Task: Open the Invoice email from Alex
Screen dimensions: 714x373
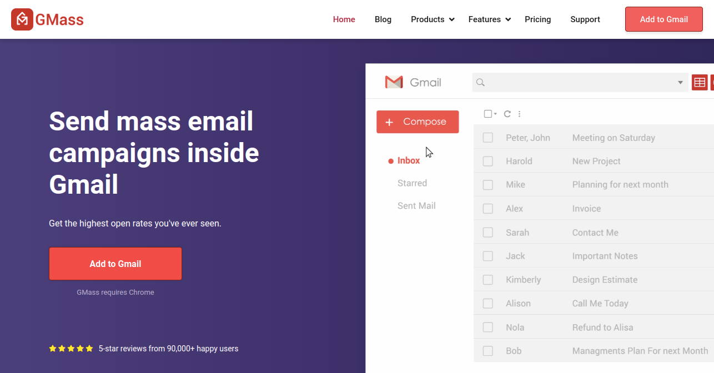Action: pos(586,209)
